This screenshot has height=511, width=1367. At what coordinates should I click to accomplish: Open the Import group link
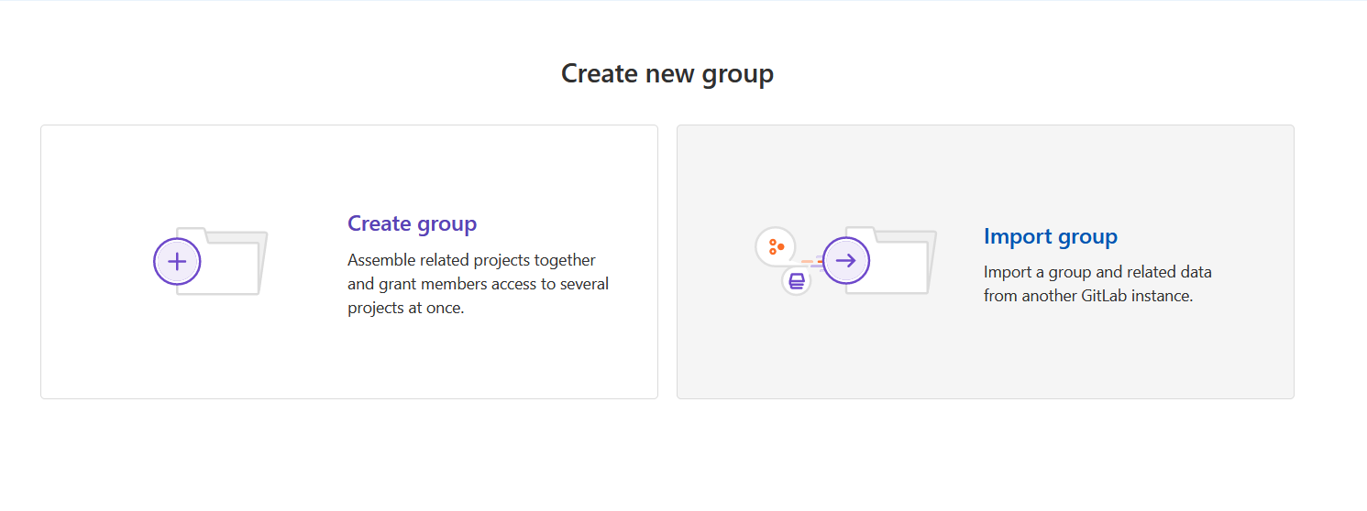point(1050,236)
